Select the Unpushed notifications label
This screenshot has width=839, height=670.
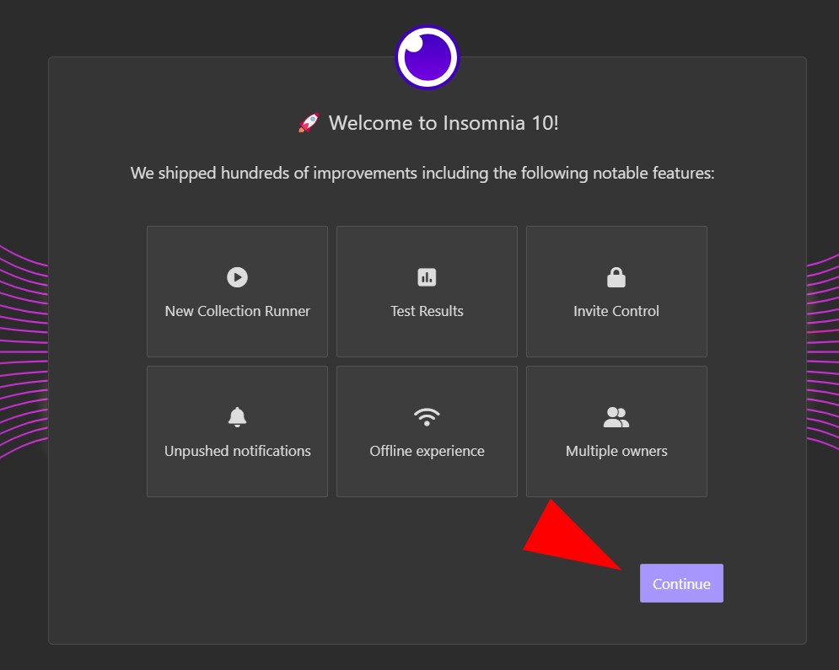(x=237, y=451)
